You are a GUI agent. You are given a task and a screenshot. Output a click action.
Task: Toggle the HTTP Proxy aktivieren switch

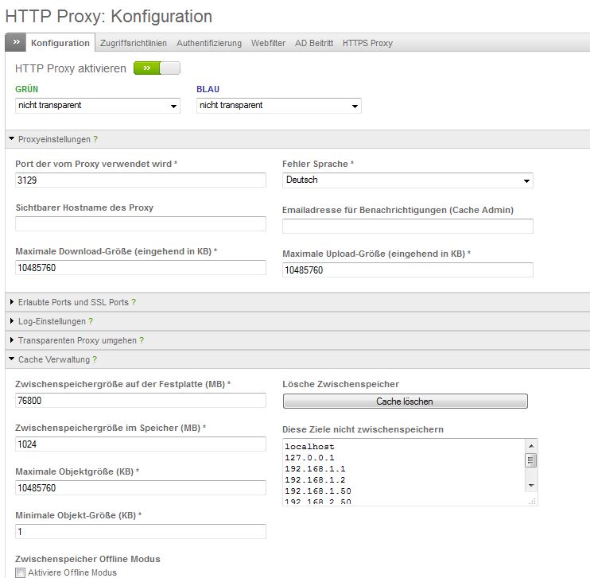(157, 68)
